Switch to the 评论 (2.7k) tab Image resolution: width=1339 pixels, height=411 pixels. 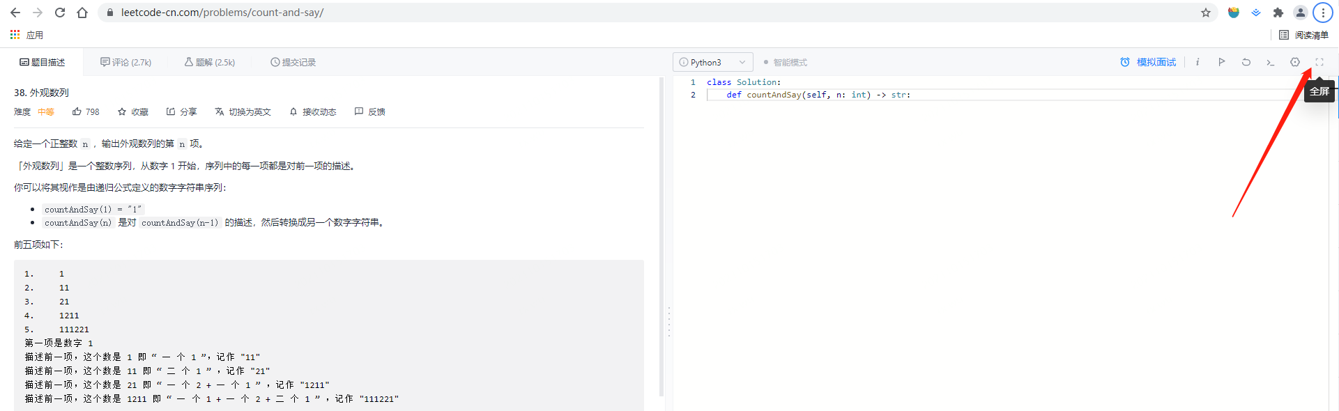coord(125,62)
